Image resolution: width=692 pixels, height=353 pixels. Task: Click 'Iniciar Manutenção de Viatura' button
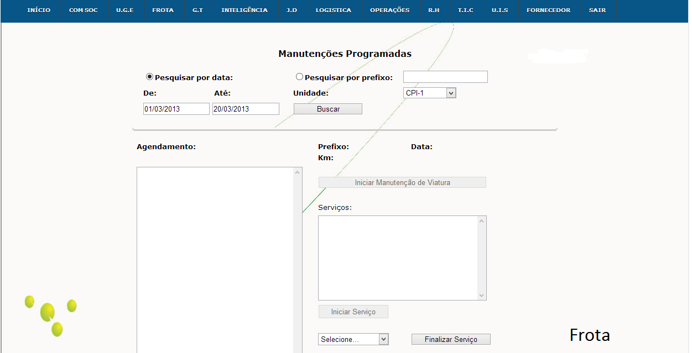click(402, 182)
